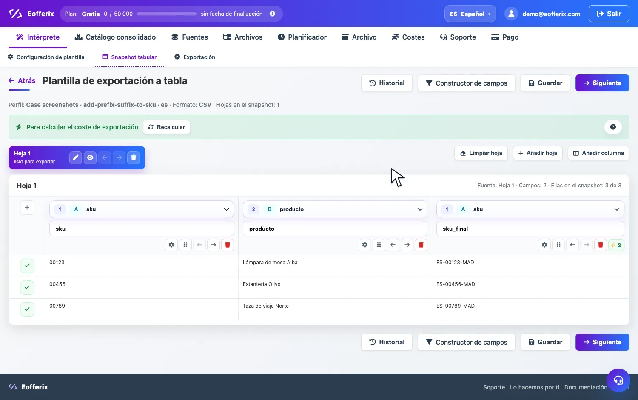
Task: Click drag handle of sku column
Action: coord(185,245)
